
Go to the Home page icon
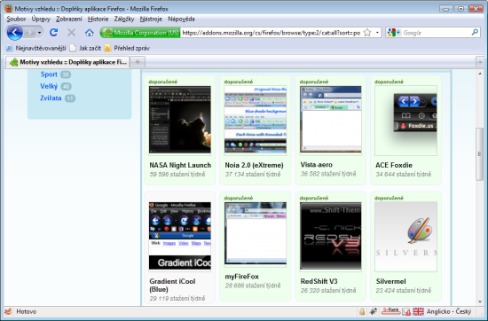[x=90, y=32]
